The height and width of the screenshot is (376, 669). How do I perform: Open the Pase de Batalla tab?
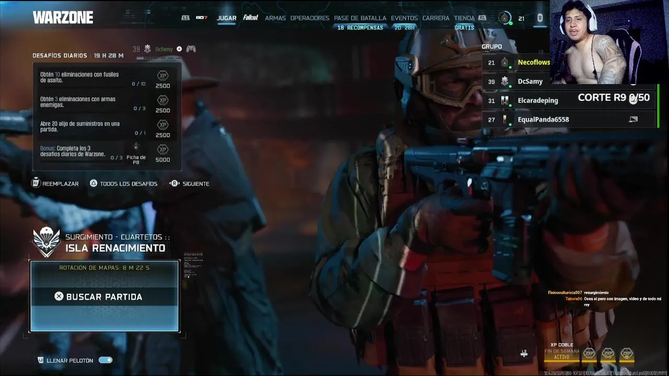coord(360,18)
